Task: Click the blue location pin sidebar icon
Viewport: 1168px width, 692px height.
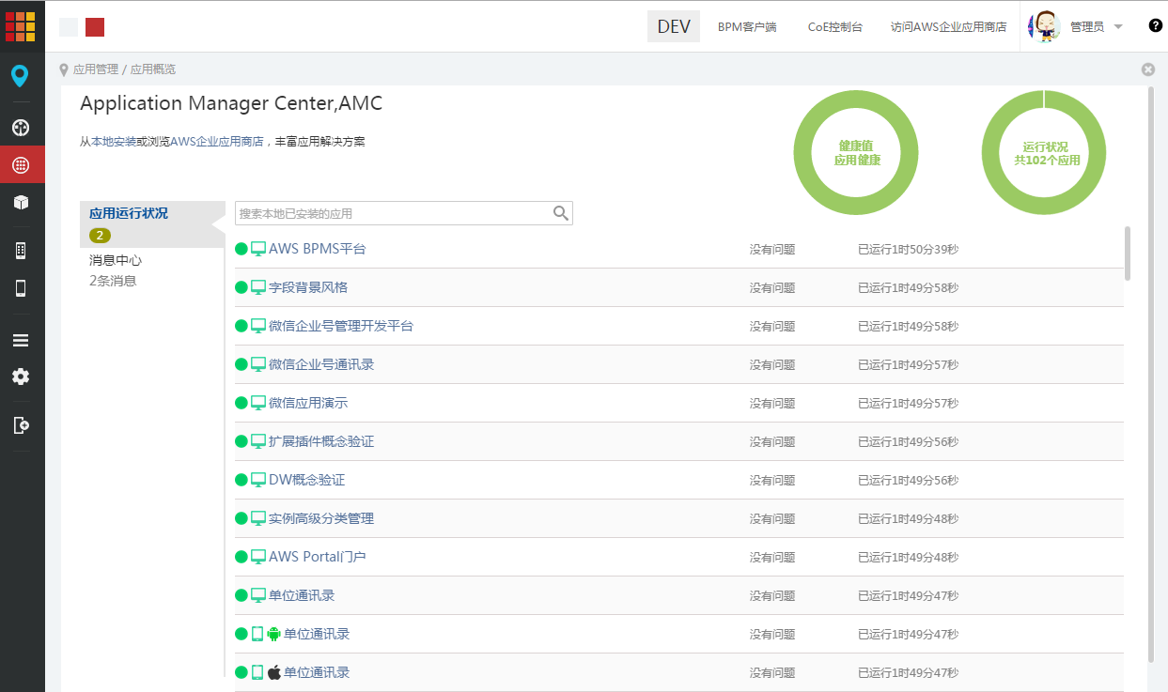Action: point(20,76)
